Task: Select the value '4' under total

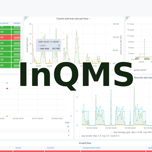Action: [69, 135]
